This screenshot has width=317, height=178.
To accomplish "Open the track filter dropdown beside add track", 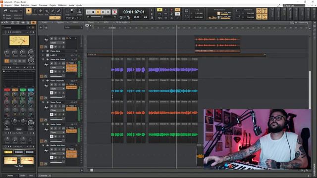I will coord(74,27).
